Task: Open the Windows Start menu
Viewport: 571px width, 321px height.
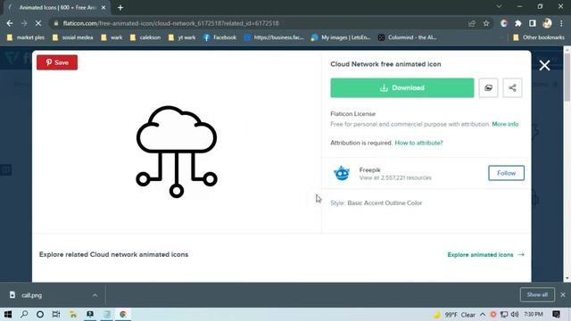Action: 8,314
